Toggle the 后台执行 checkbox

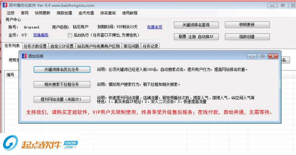tap(70, 35)
